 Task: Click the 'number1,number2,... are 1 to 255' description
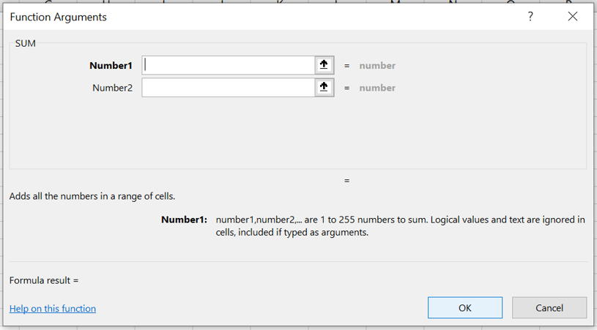coord(400,226)
